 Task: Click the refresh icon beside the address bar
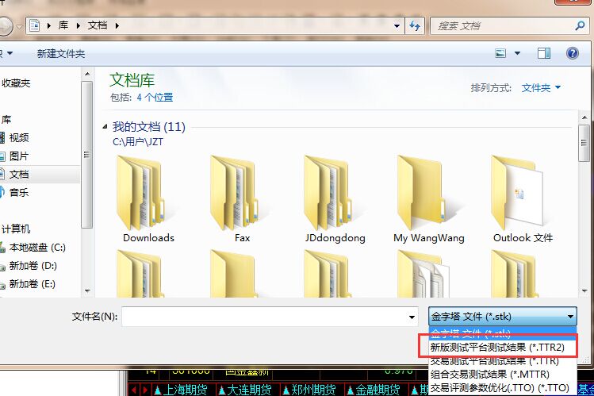[413, 25]
